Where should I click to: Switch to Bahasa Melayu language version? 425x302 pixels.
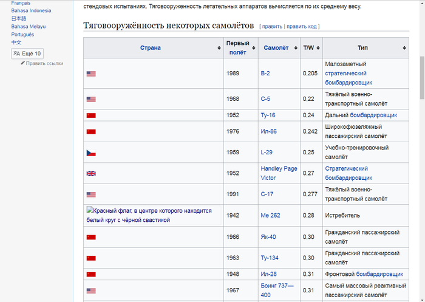point(28,27)
